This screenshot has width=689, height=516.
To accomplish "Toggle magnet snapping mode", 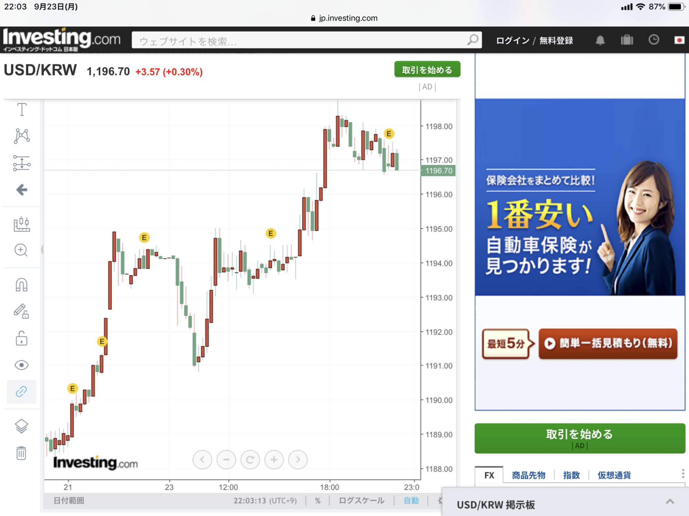I will pyautogui.click(x=21, y=285).
